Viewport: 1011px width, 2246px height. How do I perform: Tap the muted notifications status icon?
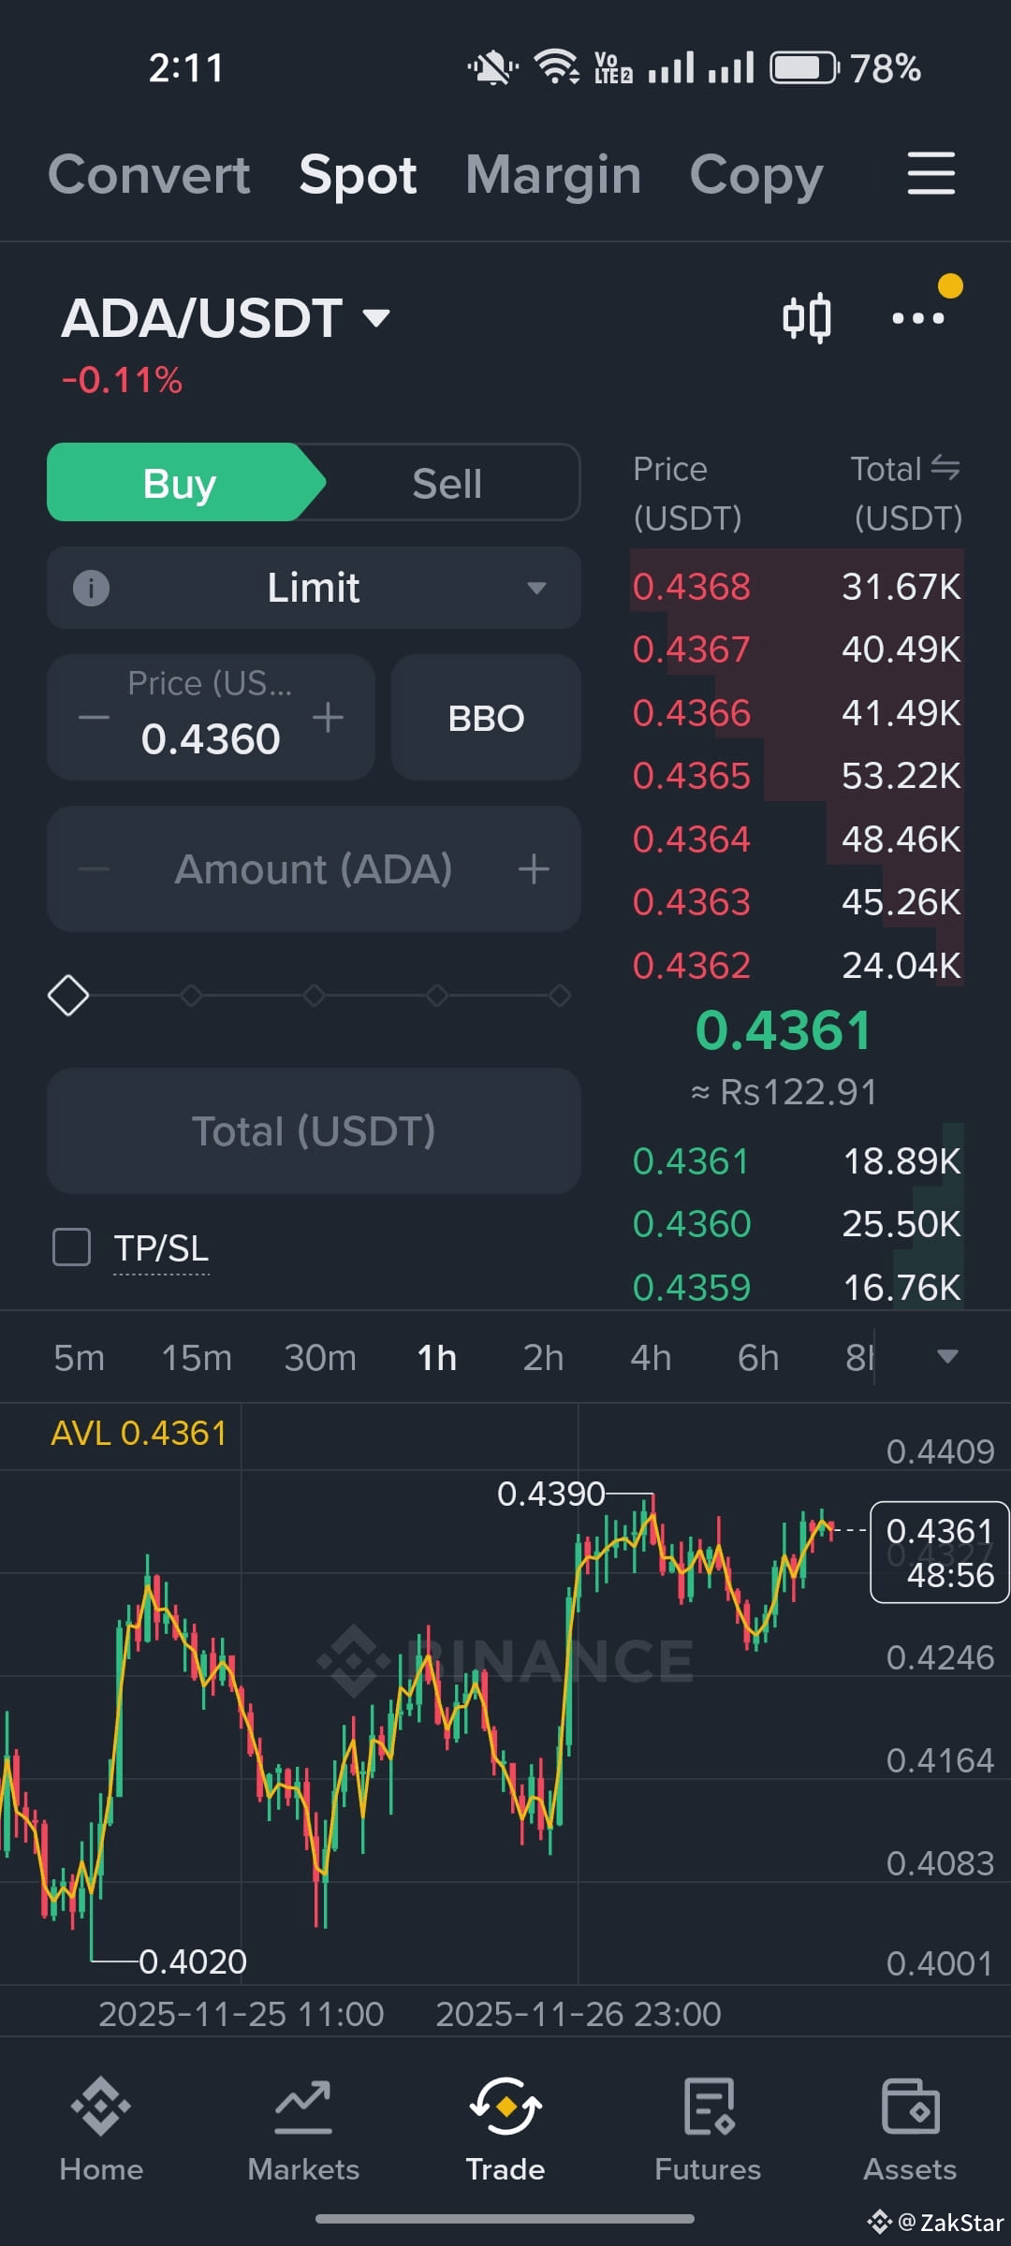(492, 68)
